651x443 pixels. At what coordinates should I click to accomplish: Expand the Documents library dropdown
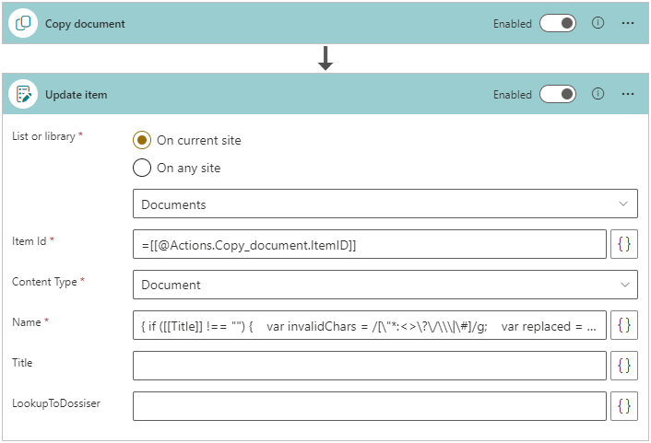385,204
